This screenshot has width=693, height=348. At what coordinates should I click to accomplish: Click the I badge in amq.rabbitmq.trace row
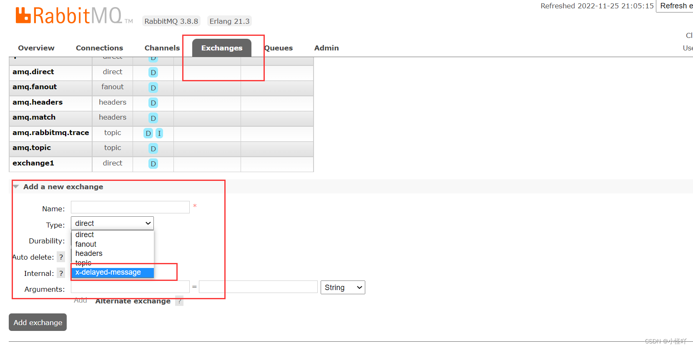tap(159, 133)
